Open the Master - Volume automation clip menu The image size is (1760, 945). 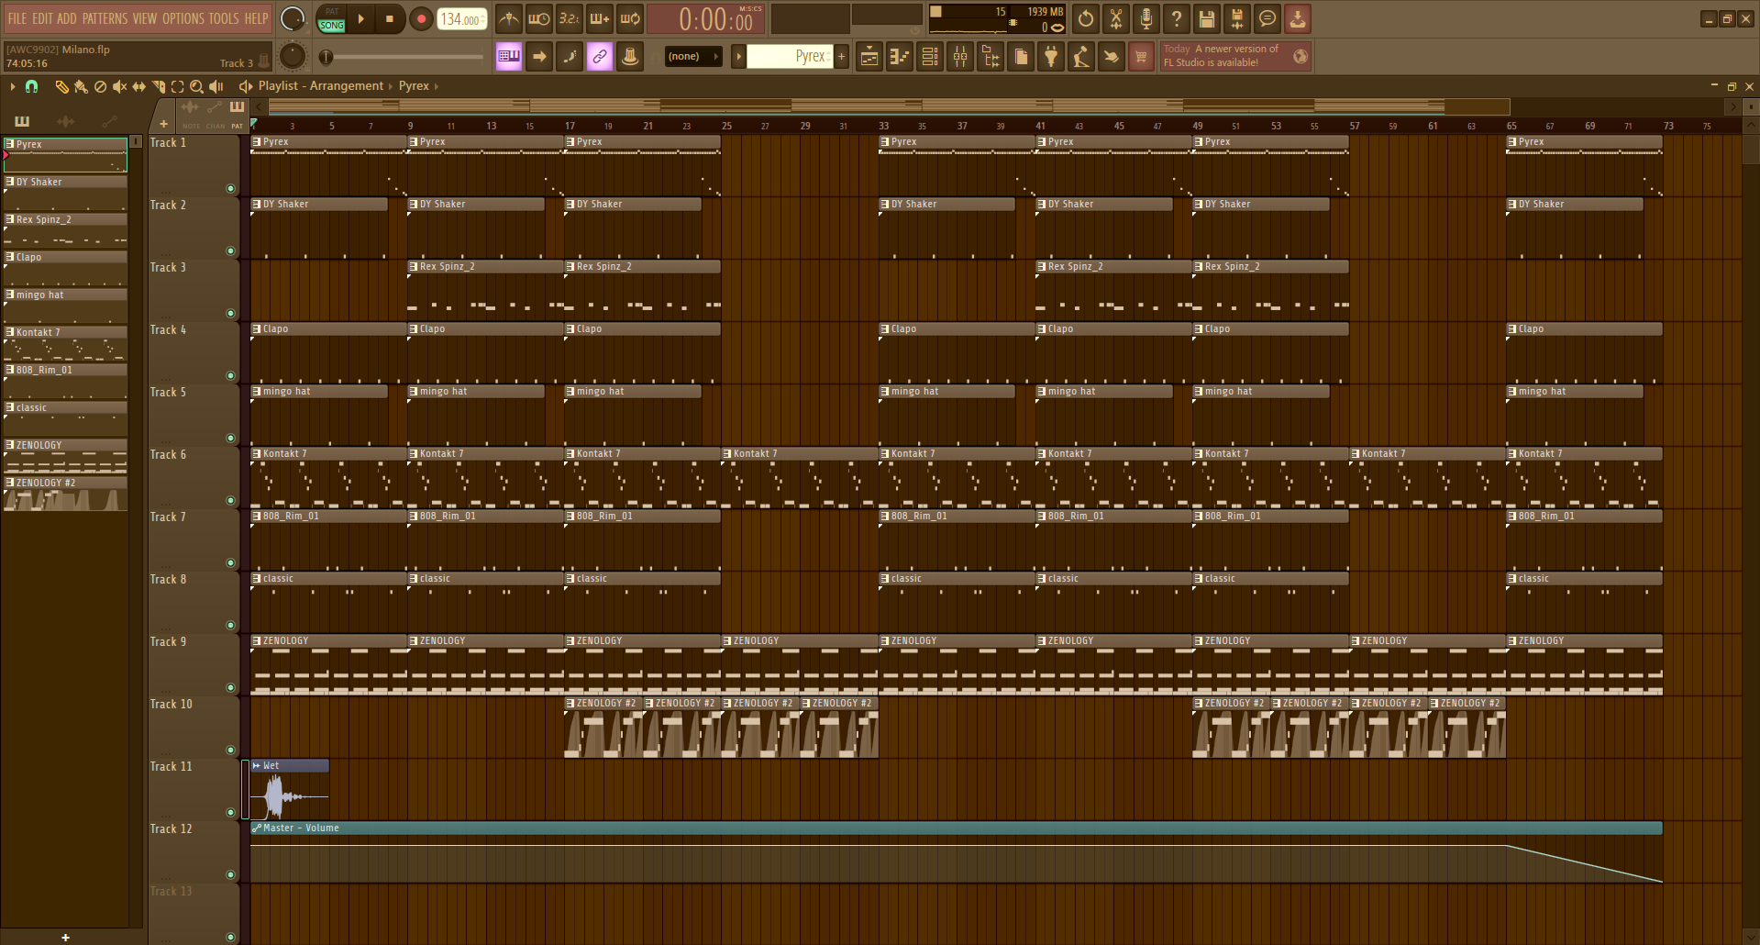(257, 828)
